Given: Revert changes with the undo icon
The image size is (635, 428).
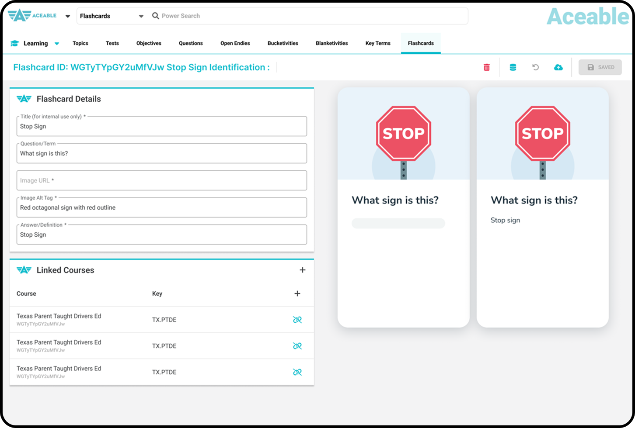Looking at the screenshot, I should tap(536, 67).
